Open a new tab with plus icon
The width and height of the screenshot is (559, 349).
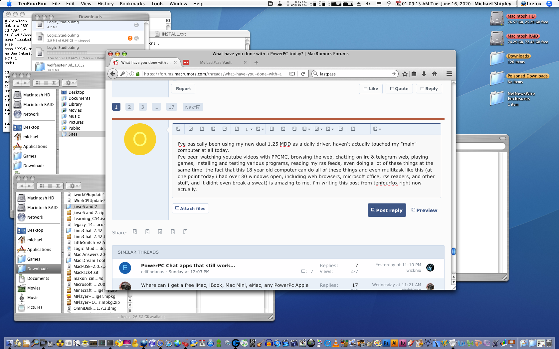click(256, 62)
